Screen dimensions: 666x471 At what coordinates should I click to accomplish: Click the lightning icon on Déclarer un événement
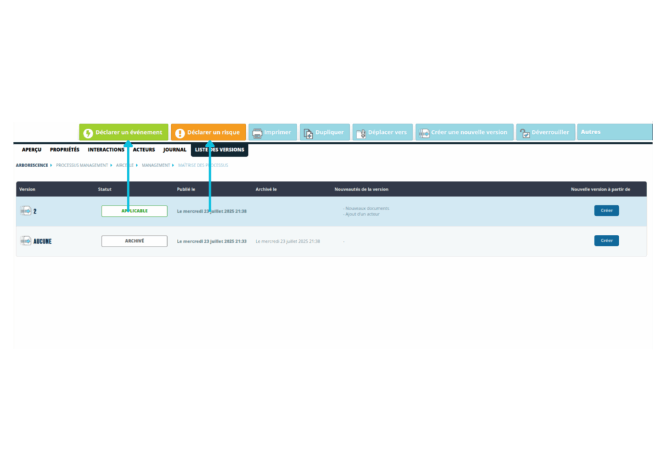pyautogui.click(x=88, y=133)
